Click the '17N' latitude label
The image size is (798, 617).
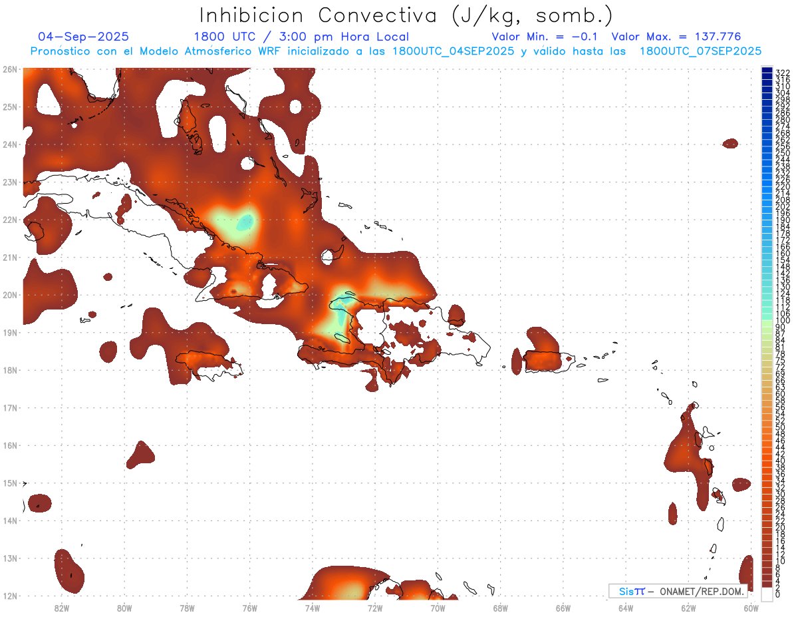[x=9, y=407]
